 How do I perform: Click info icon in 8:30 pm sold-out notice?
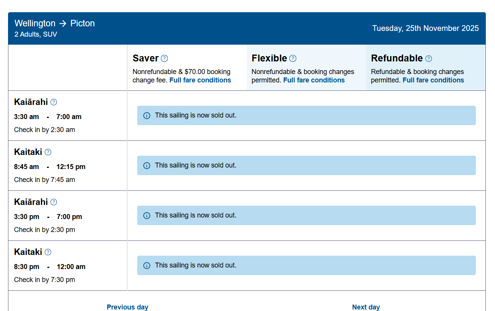click(x=147, y=266)
